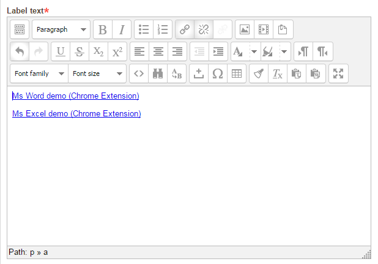Click the paste from Word icon

coord(316,74)
